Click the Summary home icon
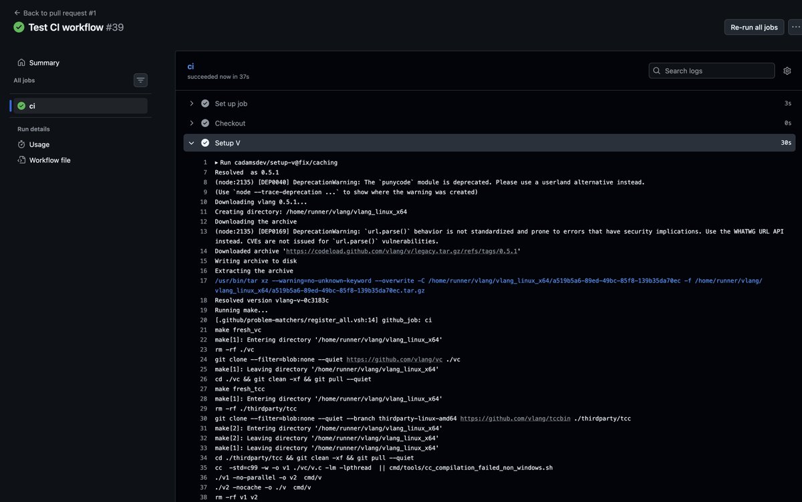The width and height of the screenshot is (802, 502). tap(21, 63)
